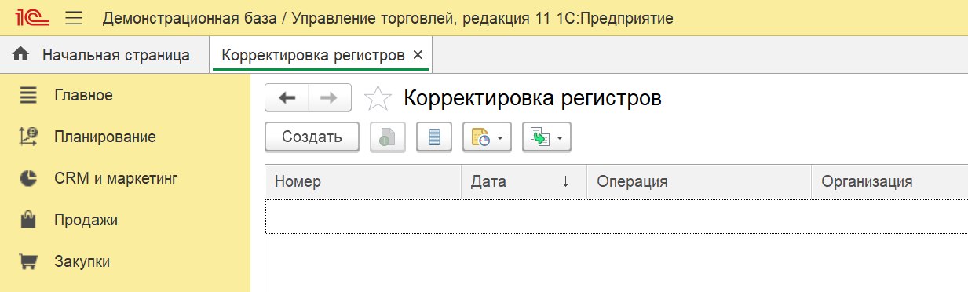968x292 pixels.
Task: Click the Организация column header
Action: [x=889, y=181]
